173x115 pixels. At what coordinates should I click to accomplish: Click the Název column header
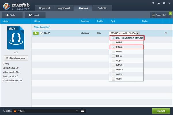(x=37, y=21)
